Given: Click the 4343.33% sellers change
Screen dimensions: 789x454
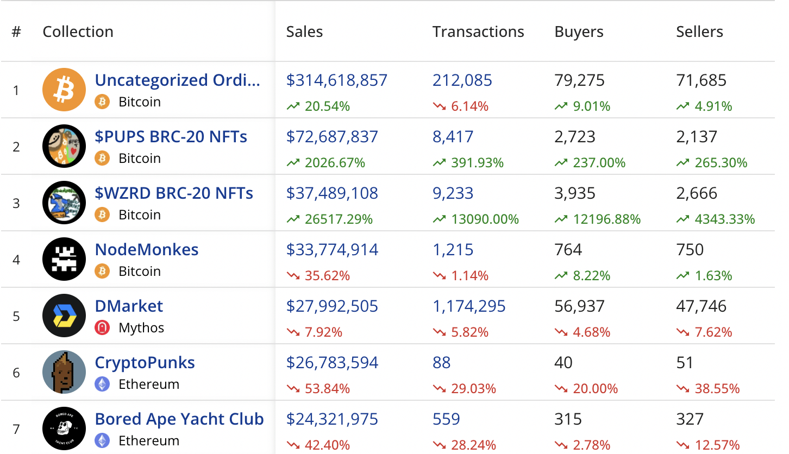Looking at the screenshot, I should tap(724, 219).
